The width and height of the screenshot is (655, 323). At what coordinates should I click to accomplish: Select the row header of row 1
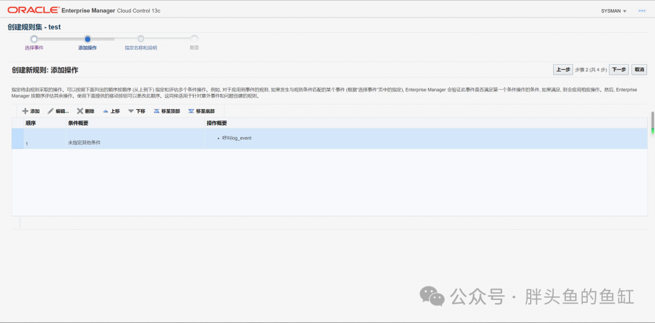tap(18, 139)
